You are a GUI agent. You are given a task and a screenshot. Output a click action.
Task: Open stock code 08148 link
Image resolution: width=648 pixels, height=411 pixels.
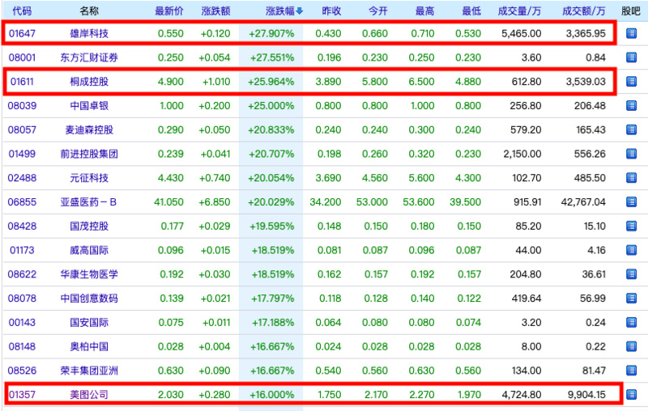point(22,346)
